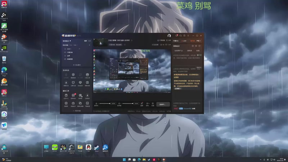Adjust the speaker volume slider

pos(127,104)
